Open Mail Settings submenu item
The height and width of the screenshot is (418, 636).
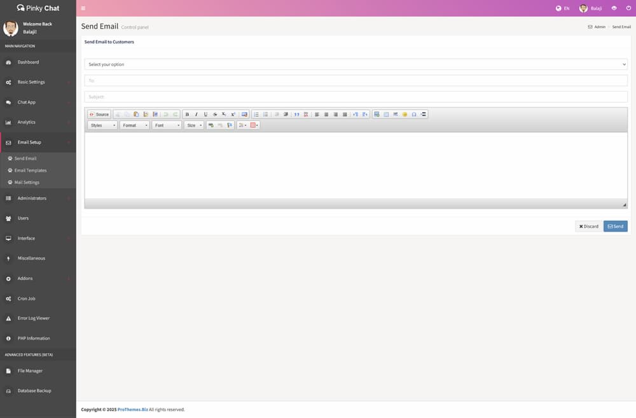point(27,182)
